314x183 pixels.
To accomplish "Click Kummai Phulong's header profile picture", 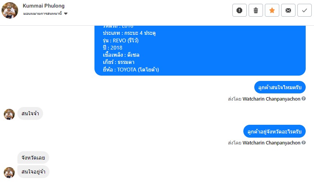I will pyautogui.click(x=10, y=10).
